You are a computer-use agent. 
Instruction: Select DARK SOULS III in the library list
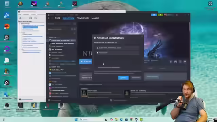tap(57, 70)
